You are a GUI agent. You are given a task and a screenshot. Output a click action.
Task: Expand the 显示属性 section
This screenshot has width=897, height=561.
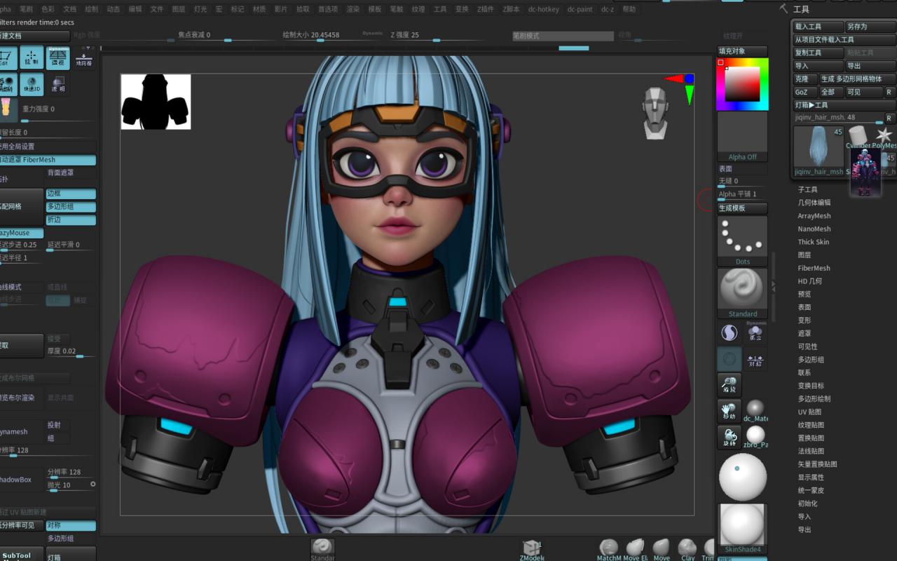point(811,477)
